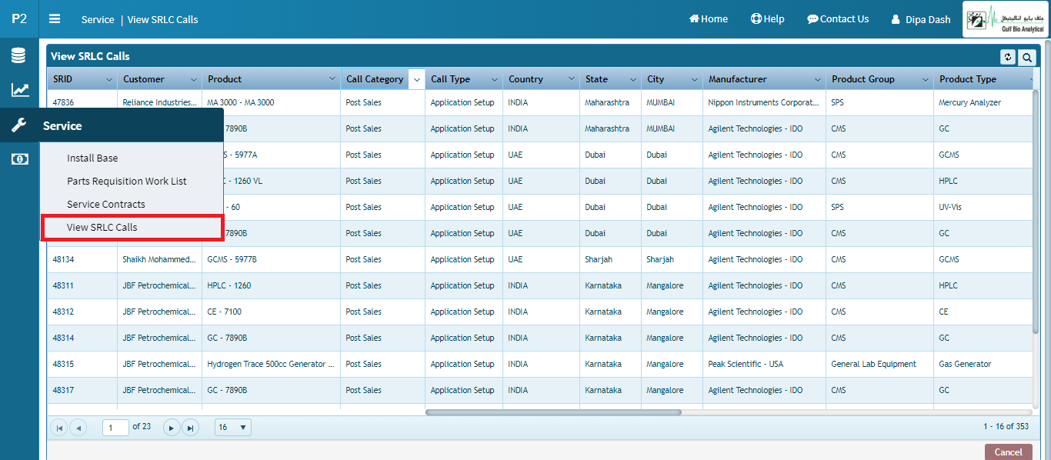The height and width of the screenshot is (460, 1051).
Task: Click the Gulf Bio Analytical logo
Action: coord(1005,19)
